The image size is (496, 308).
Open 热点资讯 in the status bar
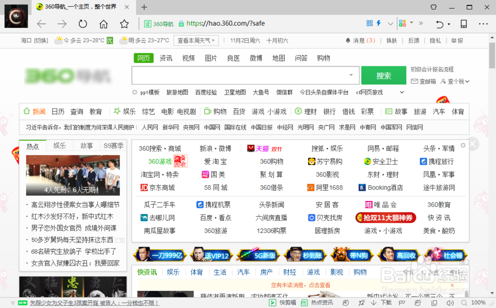tap(317, 303)
